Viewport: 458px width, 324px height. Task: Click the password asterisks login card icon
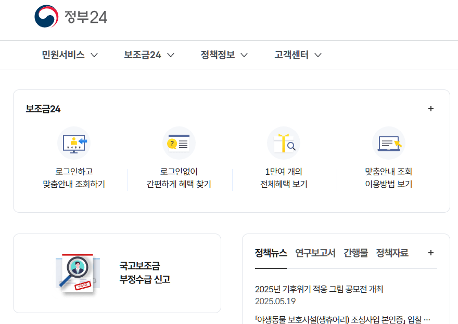(74, 142)
